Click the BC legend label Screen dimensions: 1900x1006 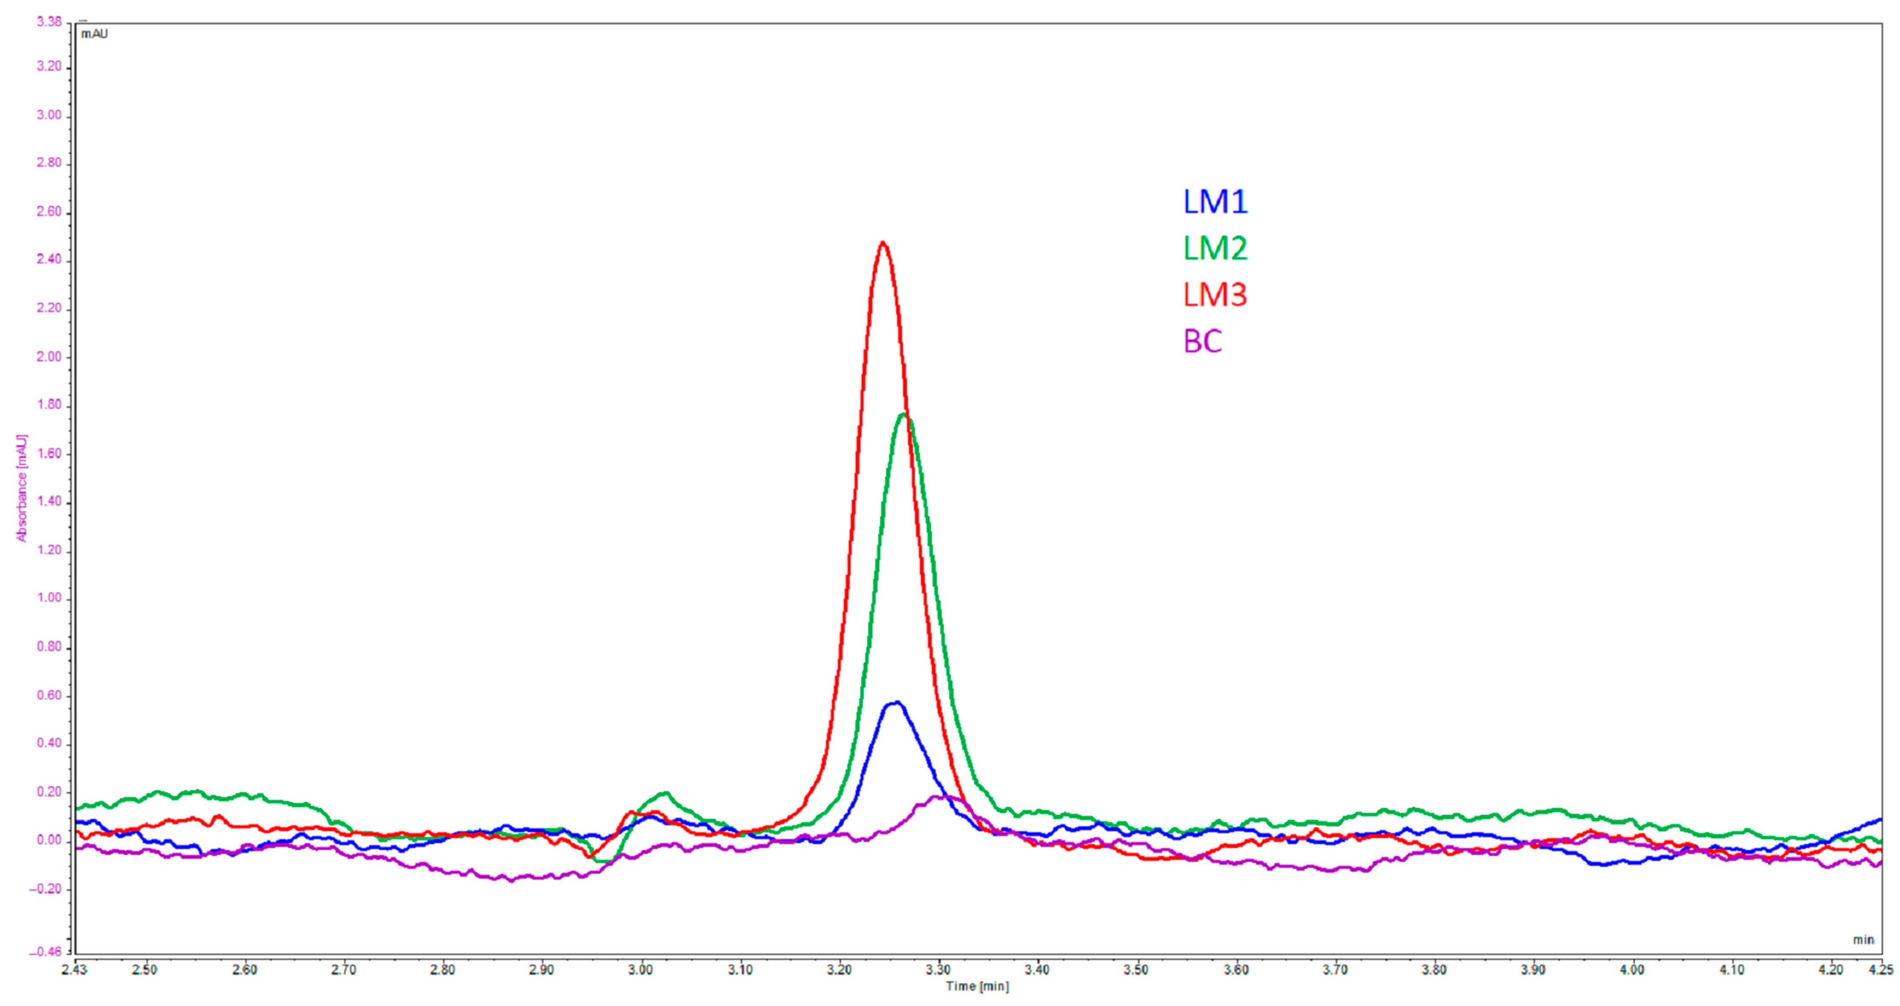[1202, 341]
